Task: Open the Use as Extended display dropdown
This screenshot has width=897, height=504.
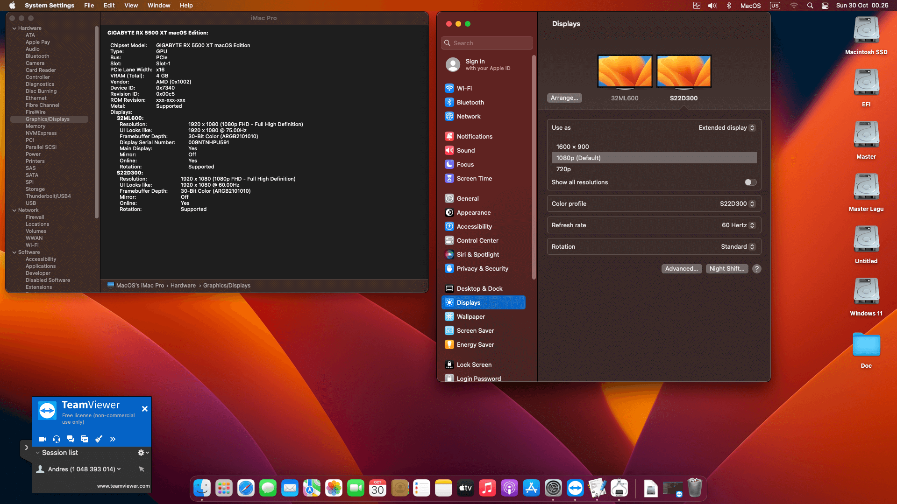Action: [726, 128]
